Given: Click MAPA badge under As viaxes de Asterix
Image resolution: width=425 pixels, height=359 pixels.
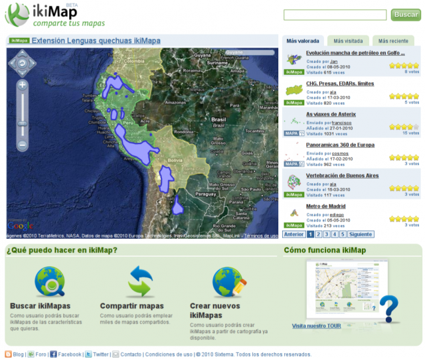Looking at the screenshot, I should 294,133.
